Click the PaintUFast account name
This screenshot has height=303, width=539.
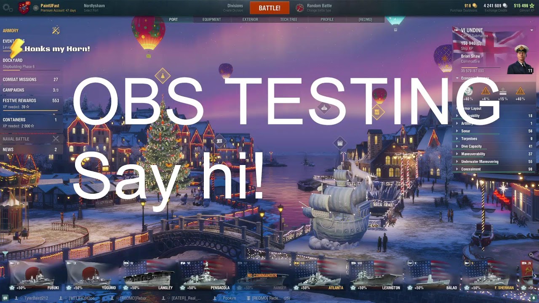click(50, 6)
